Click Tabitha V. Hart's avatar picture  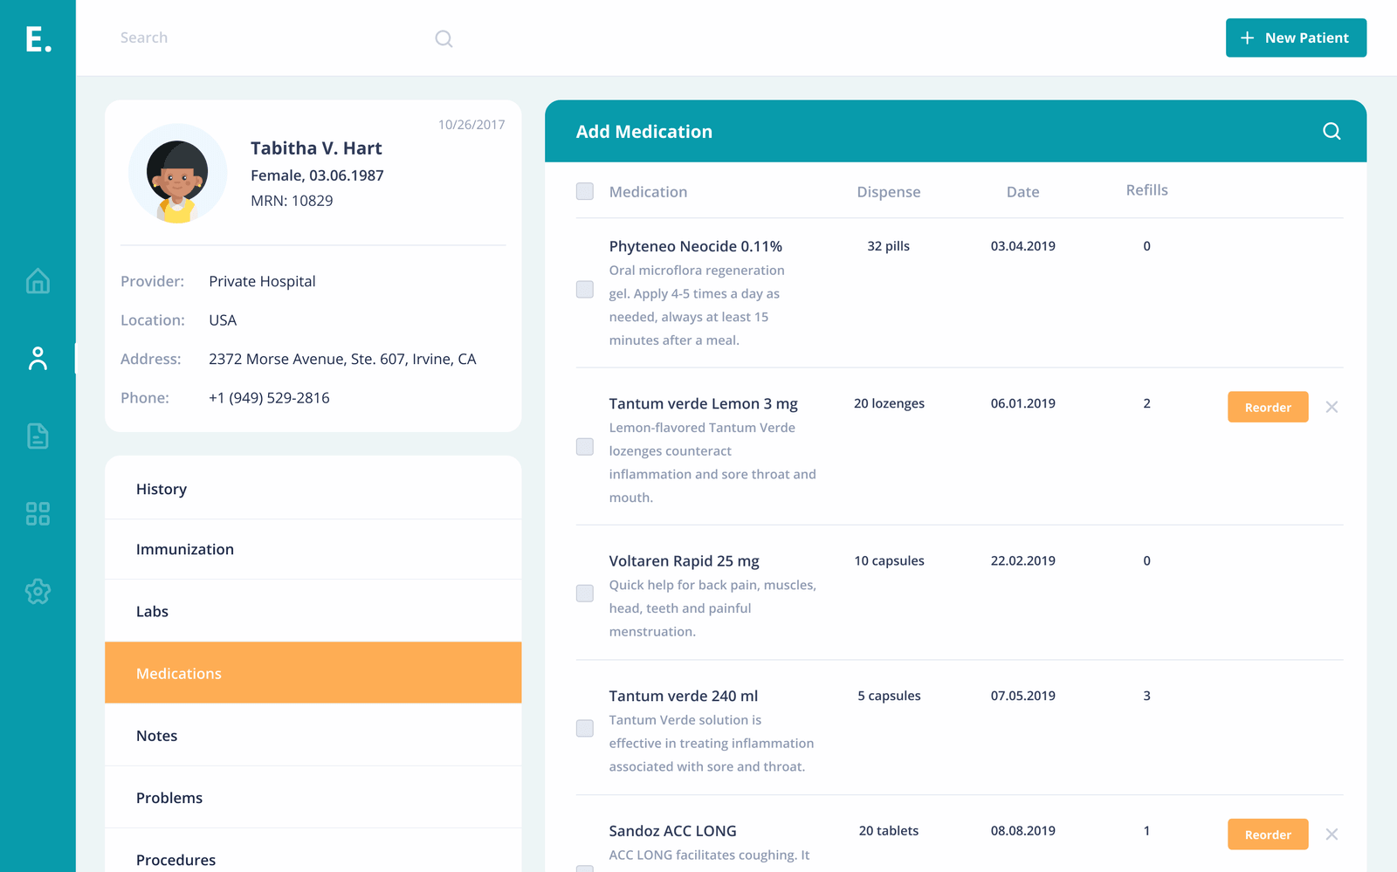click(x=177, y=174)
